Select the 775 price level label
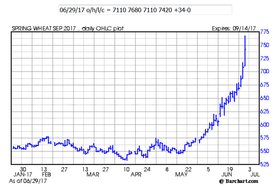280x192 pixels. 265,32
